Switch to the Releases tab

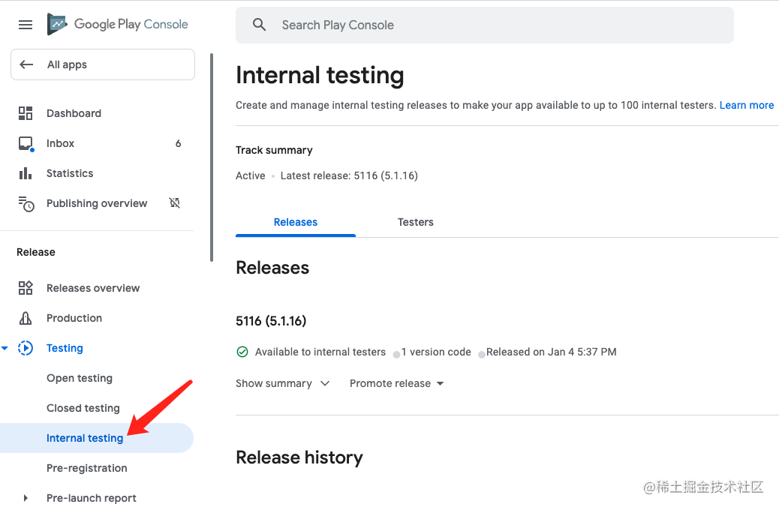(x=296, y=222)
